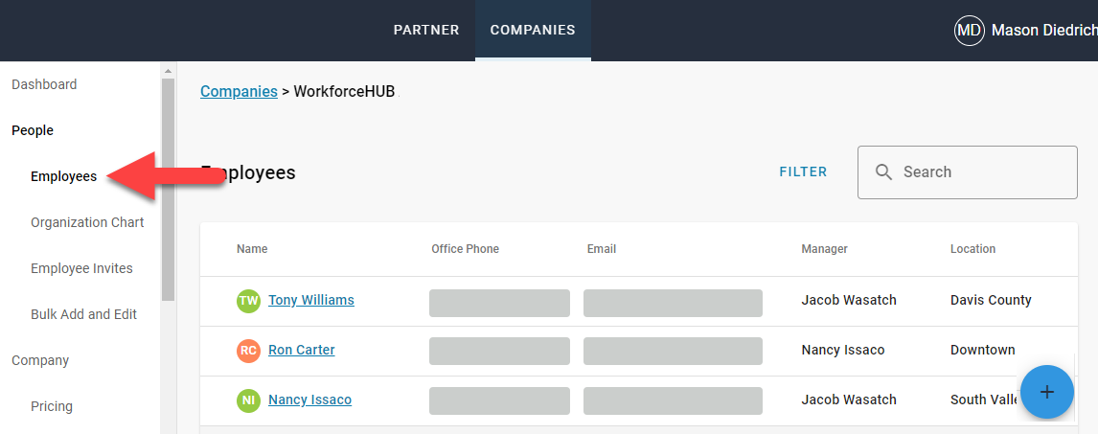1098x434 pixels.
Task: Click the blue plus add button
Action: coord(1047,392)
